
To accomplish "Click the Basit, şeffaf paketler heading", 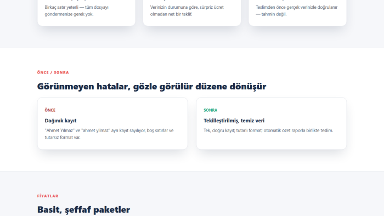I will point(83,209).
